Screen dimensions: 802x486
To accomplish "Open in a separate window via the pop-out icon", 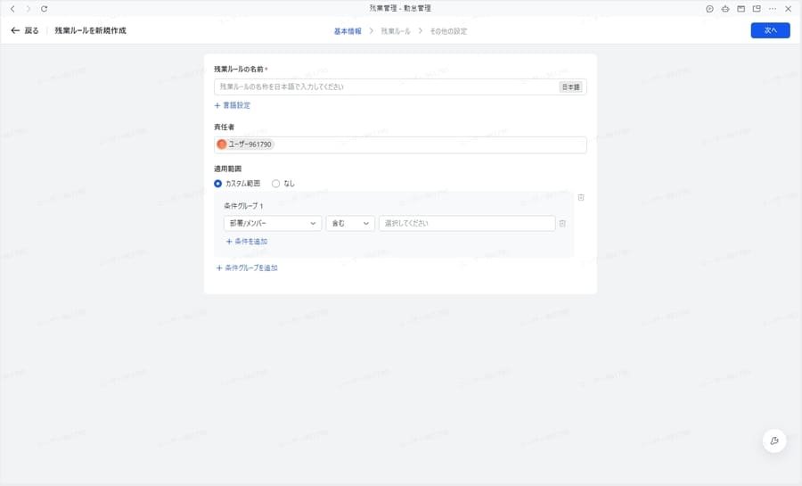I will (x=757, y=9).
